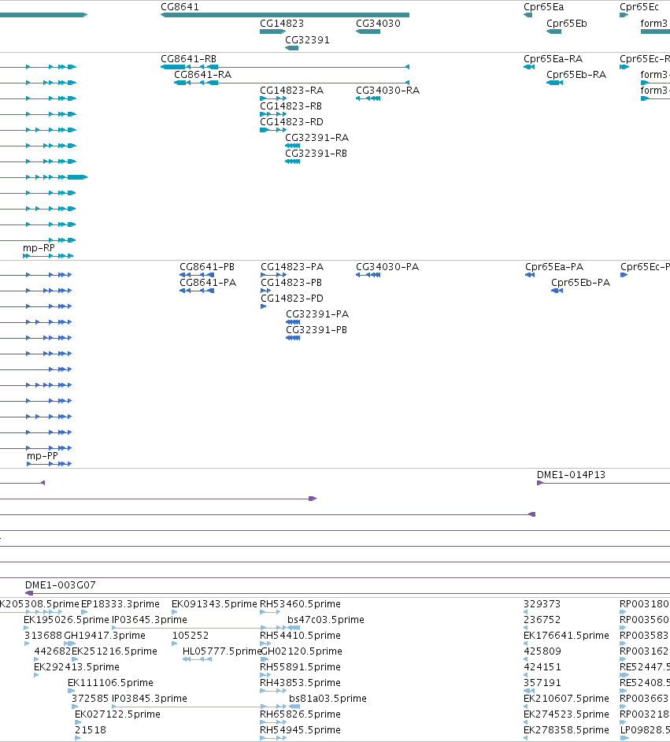Open EST RH65826.5prime

click(300, 714)
